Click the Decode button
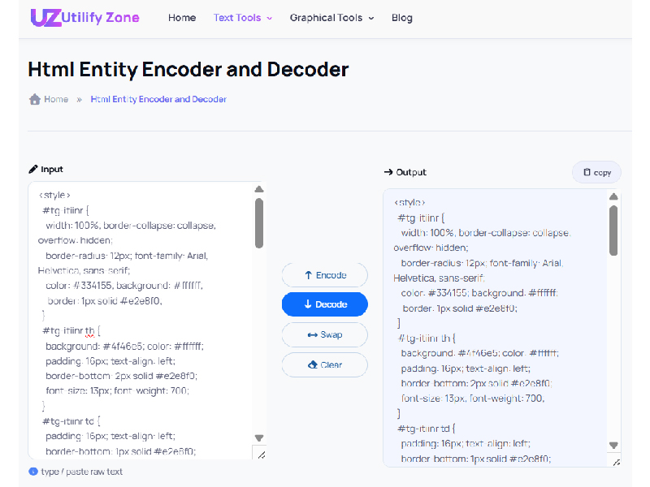The height and width of the screenshot is (487, 650). pos(324,304)
